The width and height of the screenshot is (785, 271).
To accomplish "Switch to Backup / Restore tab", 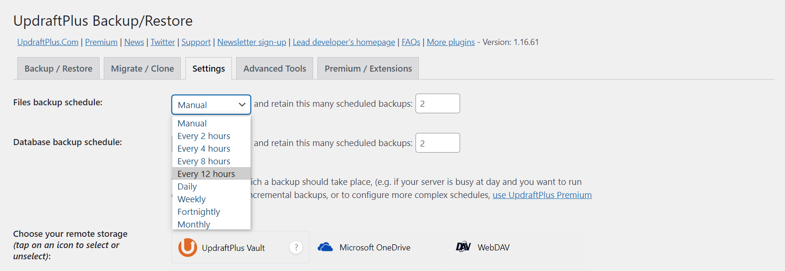I will coord(58,68).
